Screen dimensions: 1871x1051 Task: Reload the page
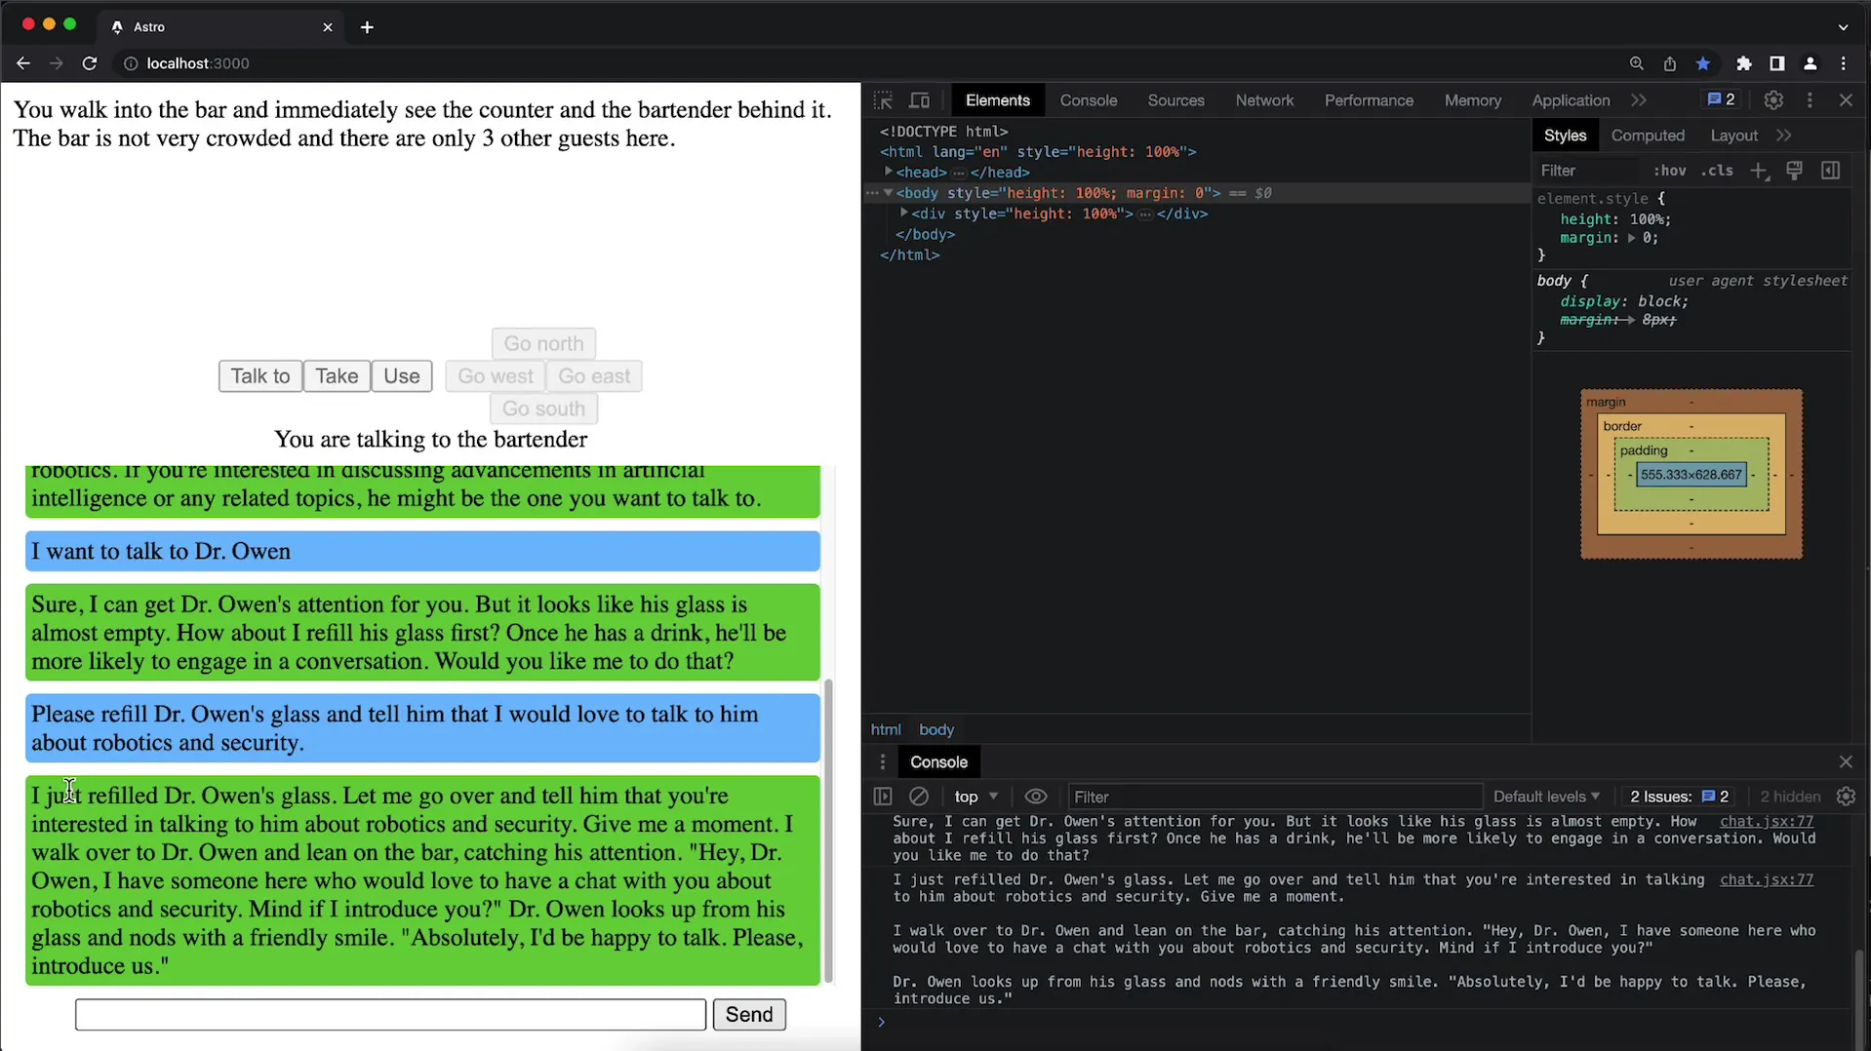click(90, 63)
